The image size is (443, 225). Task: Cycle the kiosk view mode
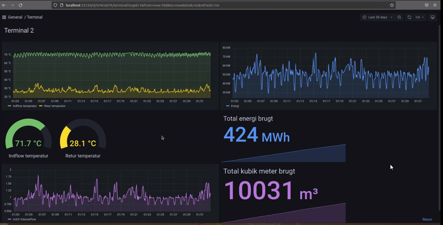(433, 17)
